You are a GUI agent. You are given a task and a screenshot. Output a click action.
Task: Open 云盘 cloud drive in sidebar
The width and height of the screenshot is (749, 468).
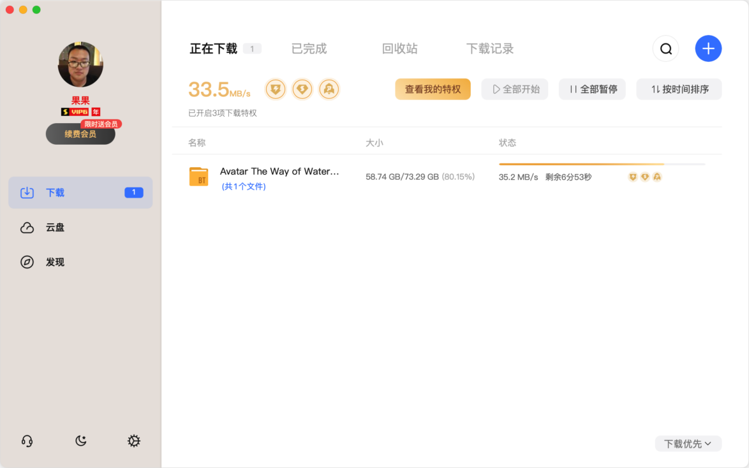pos(80,228)
